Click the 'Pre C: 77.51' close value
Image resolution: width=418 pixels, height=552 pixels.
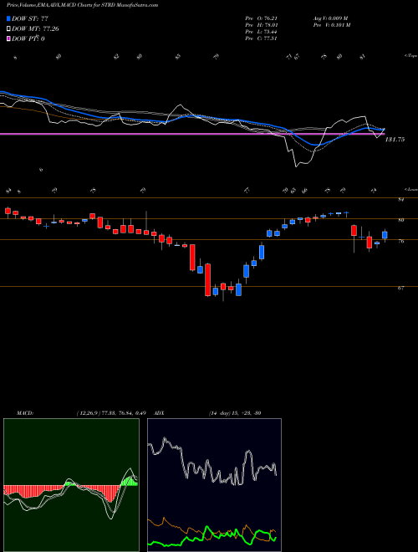[x=260, y=38]
